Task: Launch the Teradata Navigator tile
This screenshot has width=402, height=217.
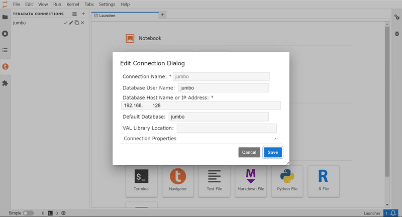Action: tap(178, 181)
